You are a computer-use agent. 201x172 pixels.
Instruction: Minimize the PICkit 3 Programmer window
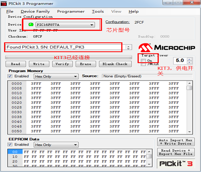[x=168, y=2]
